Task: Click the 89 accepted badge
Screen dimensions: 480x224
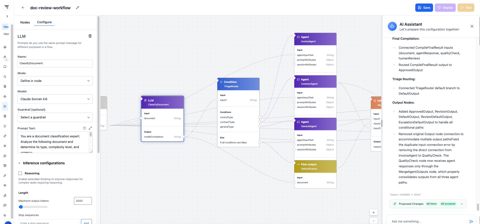Action: point(448,204)
